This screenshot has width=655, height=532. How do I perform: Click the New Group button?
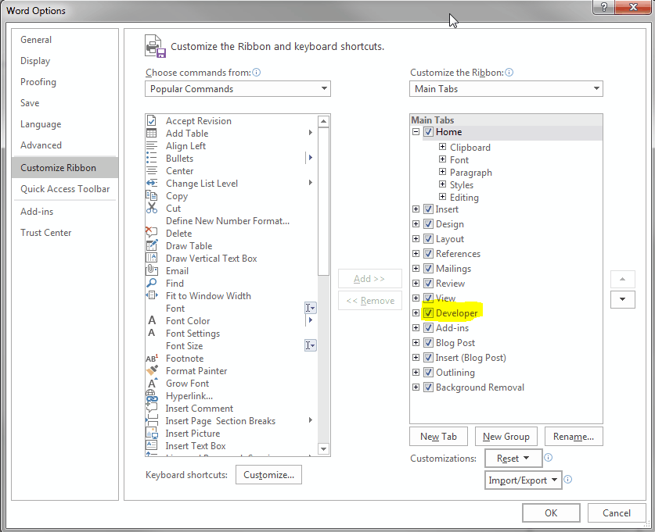pos(506,437)
